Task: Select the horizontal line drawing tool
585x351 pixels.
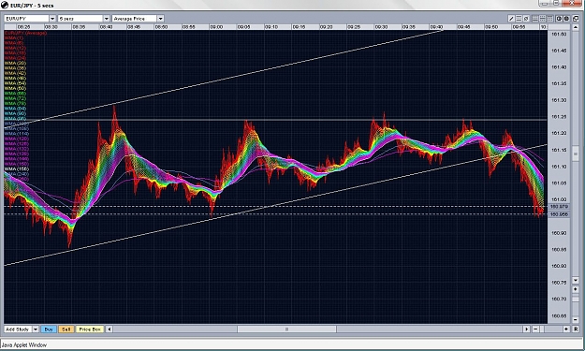Action: (x=519, y=19)
